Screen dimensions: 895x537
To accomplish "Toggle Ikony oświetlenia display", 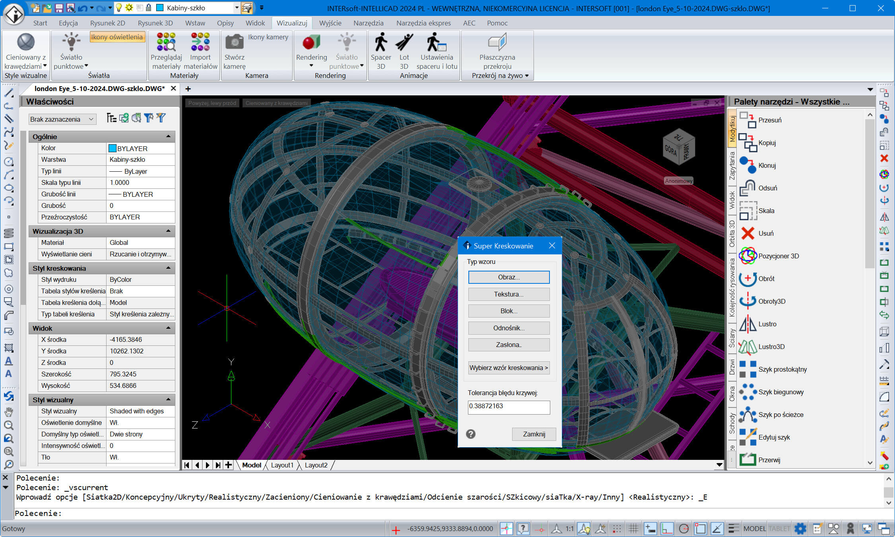I will tap(117, 37).
